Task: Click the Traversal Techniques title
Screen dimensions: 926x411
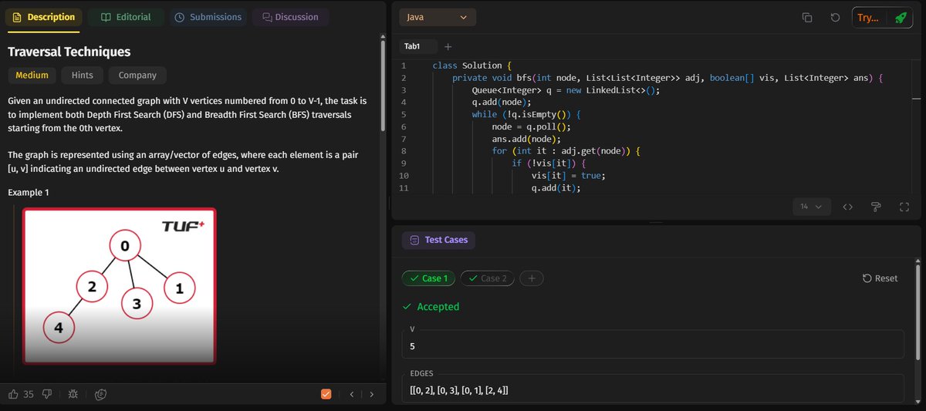Action: (69, 52)
